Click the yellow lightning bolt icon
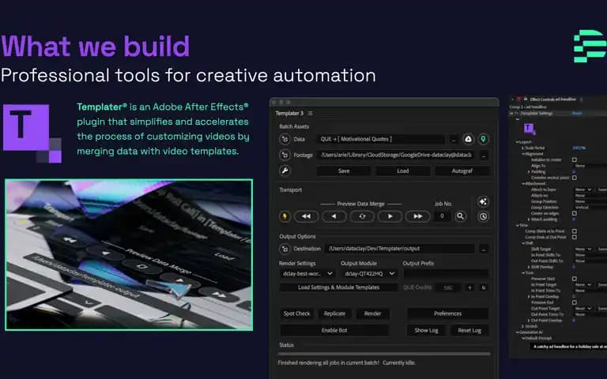Image resolution: width=607 pixels, height=379 pixels. tap(285, 216)
